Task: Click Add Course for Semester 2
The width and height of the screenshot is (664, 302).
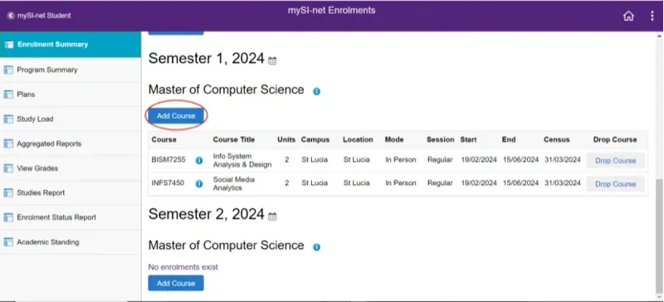Action: pyautogui.click(x=176, y=284)
